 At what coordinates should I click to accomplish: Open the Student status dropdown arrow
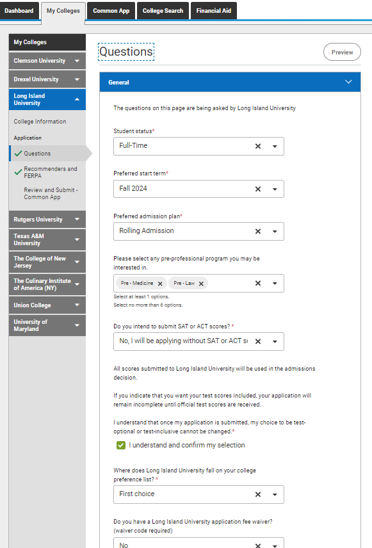pyautogui.click(x=275, y=146)
